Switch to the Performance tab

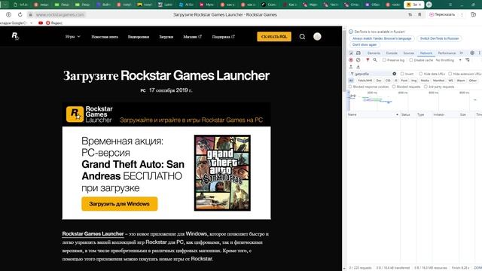[x=447, y=53]
